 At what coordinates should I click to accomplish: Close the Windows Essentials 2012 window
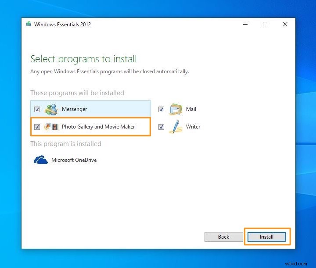[285, 25]
